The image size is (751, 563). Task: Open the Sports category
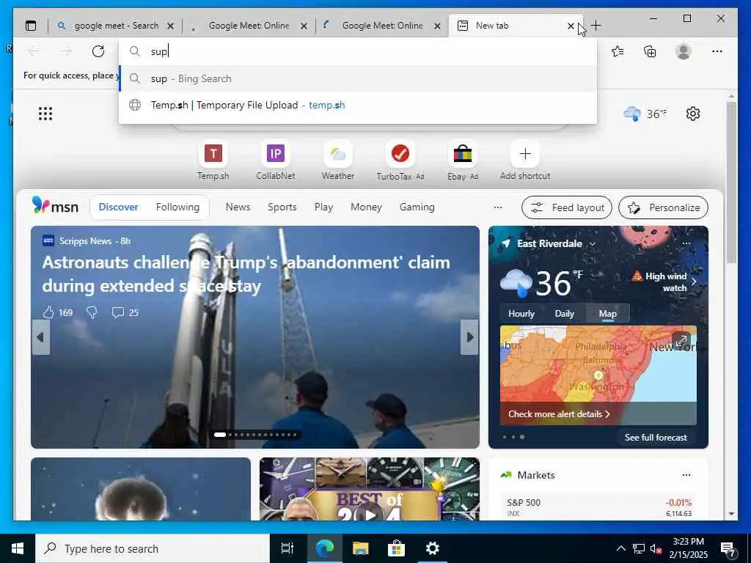(x=282, y=207)
